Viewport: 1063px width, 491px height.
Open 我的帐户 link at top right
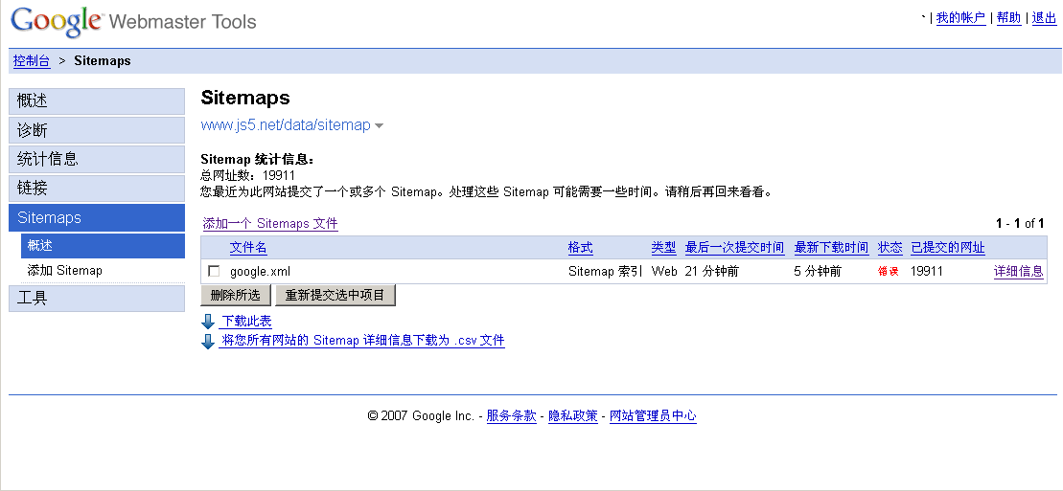tap(960, 18)
